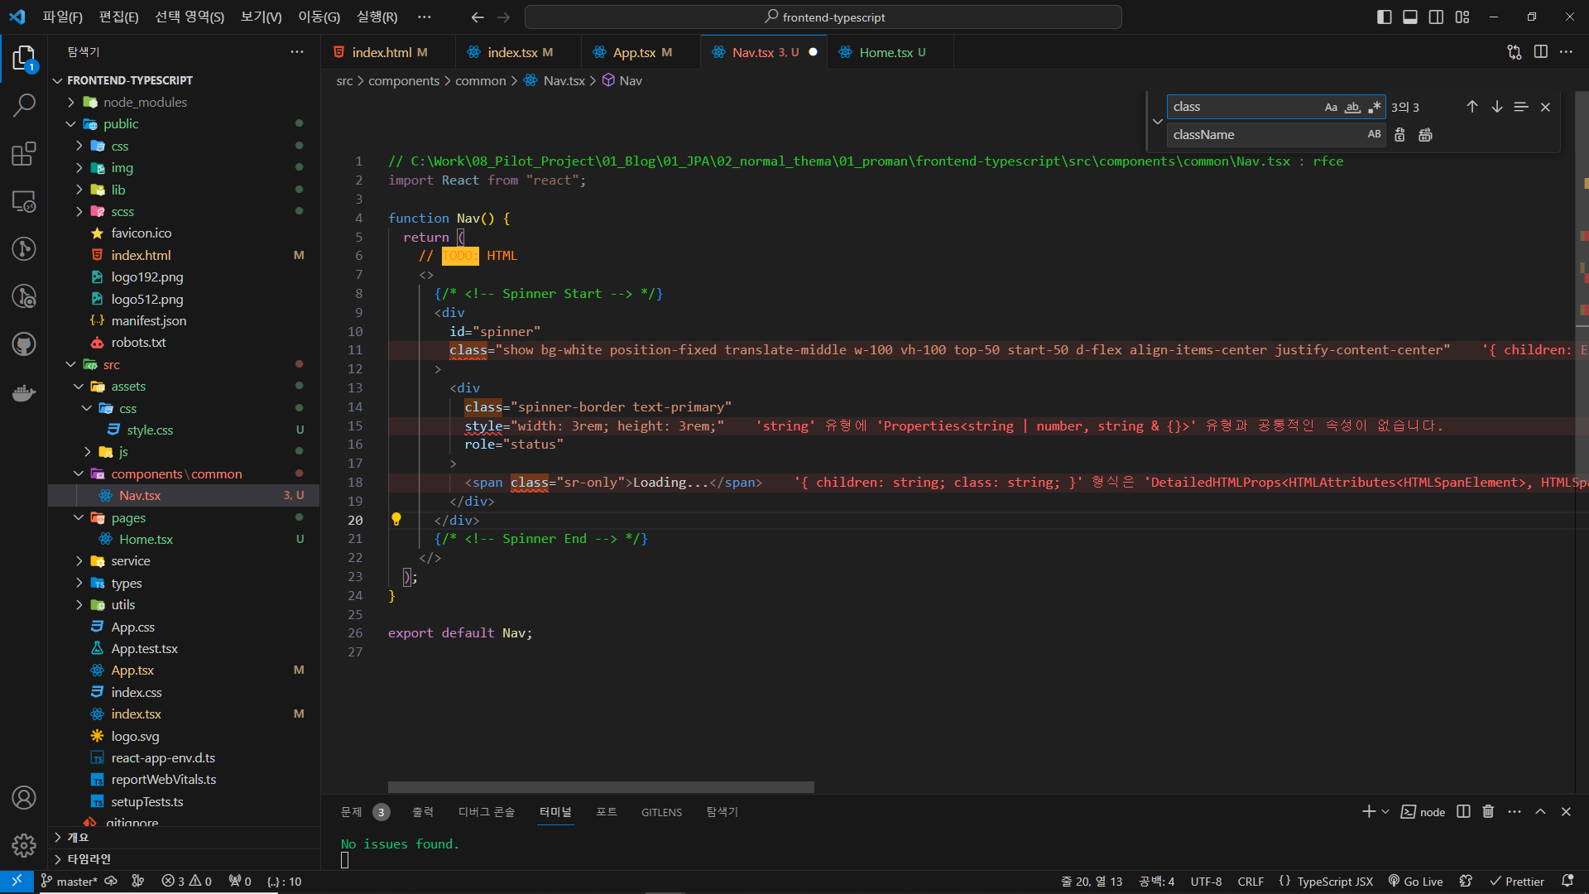Toggle Use Regular Expression in find box

(1375, 107)
